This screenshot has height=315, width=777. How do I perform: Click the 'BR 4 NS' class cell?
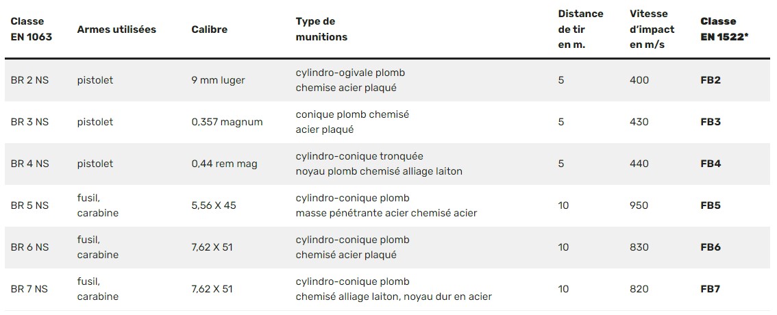pyautogui.click(x=29, y=164)
